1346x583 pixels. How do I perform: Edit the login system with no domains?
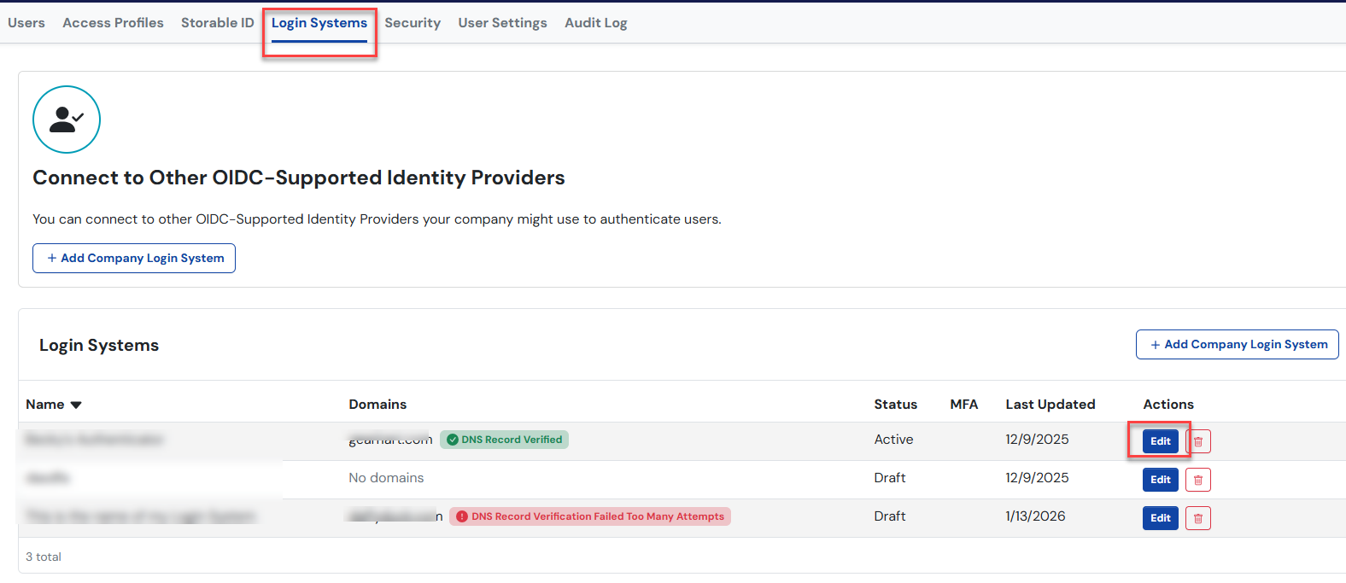pos(1160,480)
